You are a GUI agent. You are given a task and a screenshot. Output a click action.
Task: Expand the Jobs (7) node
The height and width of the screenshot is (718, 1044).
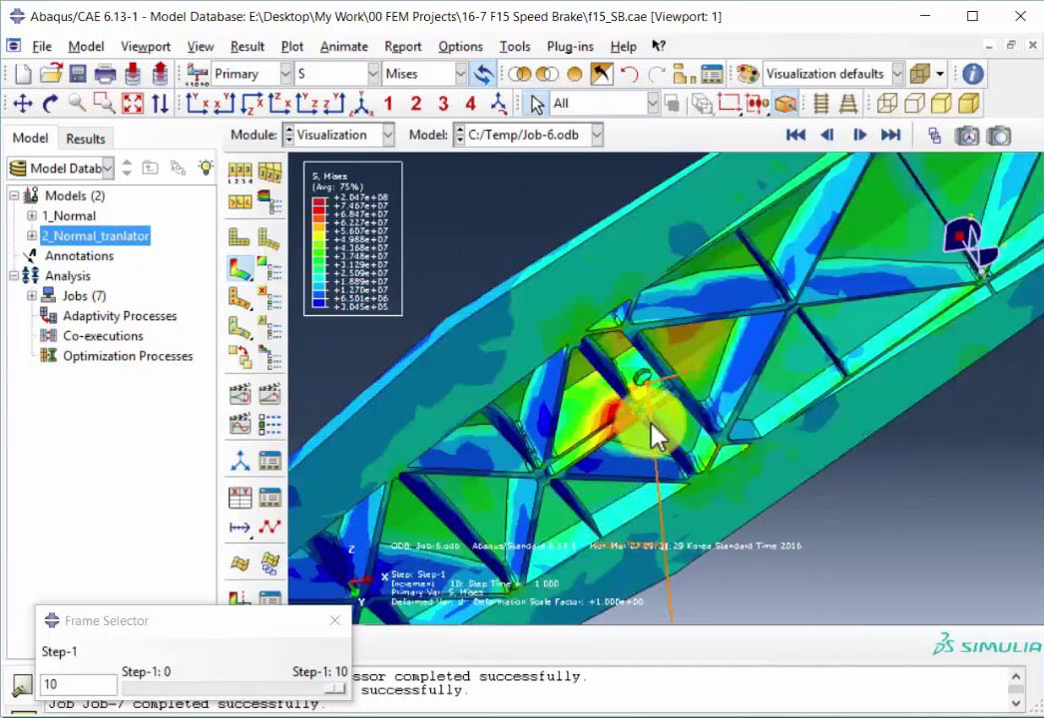tap(31, 295)
